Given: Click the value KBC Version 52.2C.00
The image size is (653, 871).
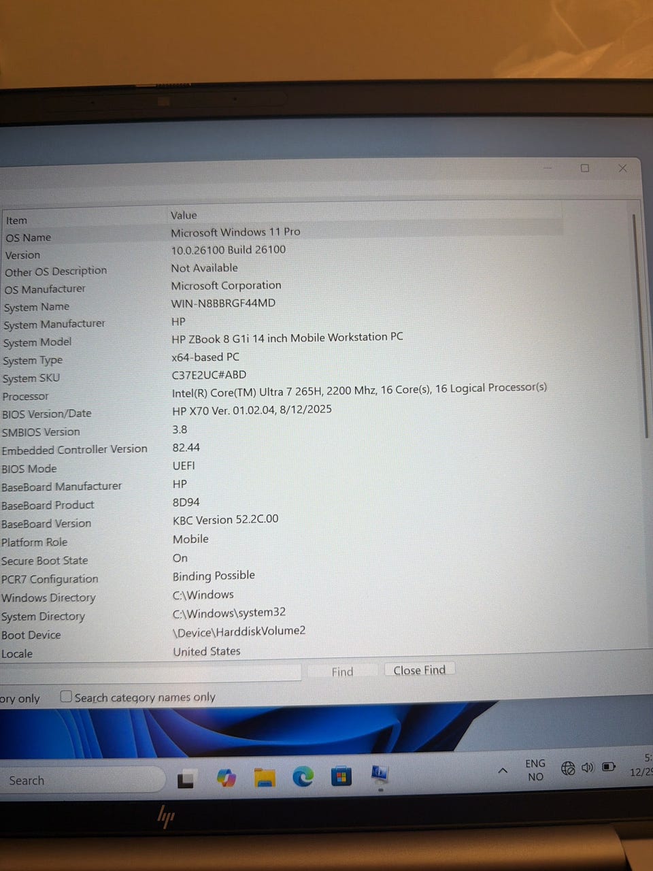Looking at the screenshot, I should [225, 519].
